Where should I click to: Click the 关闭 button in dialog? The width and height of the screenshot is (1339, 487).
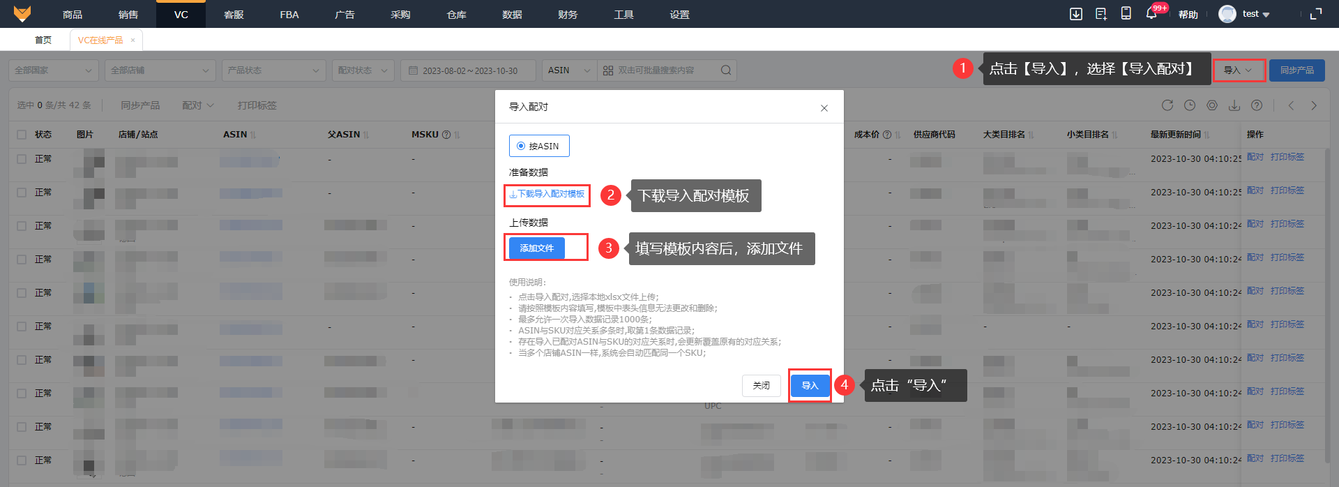(762, 386)
